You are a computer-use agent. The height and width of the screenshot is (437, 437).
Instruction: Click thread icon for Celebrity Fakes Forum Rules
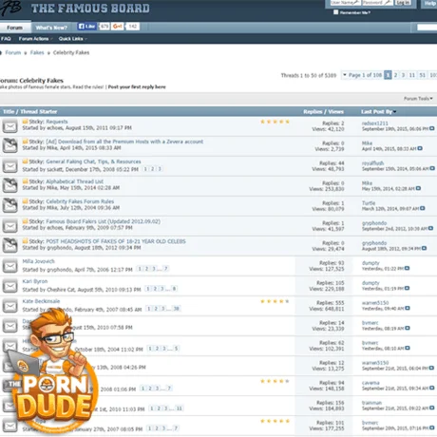click(x=9, y=206)
